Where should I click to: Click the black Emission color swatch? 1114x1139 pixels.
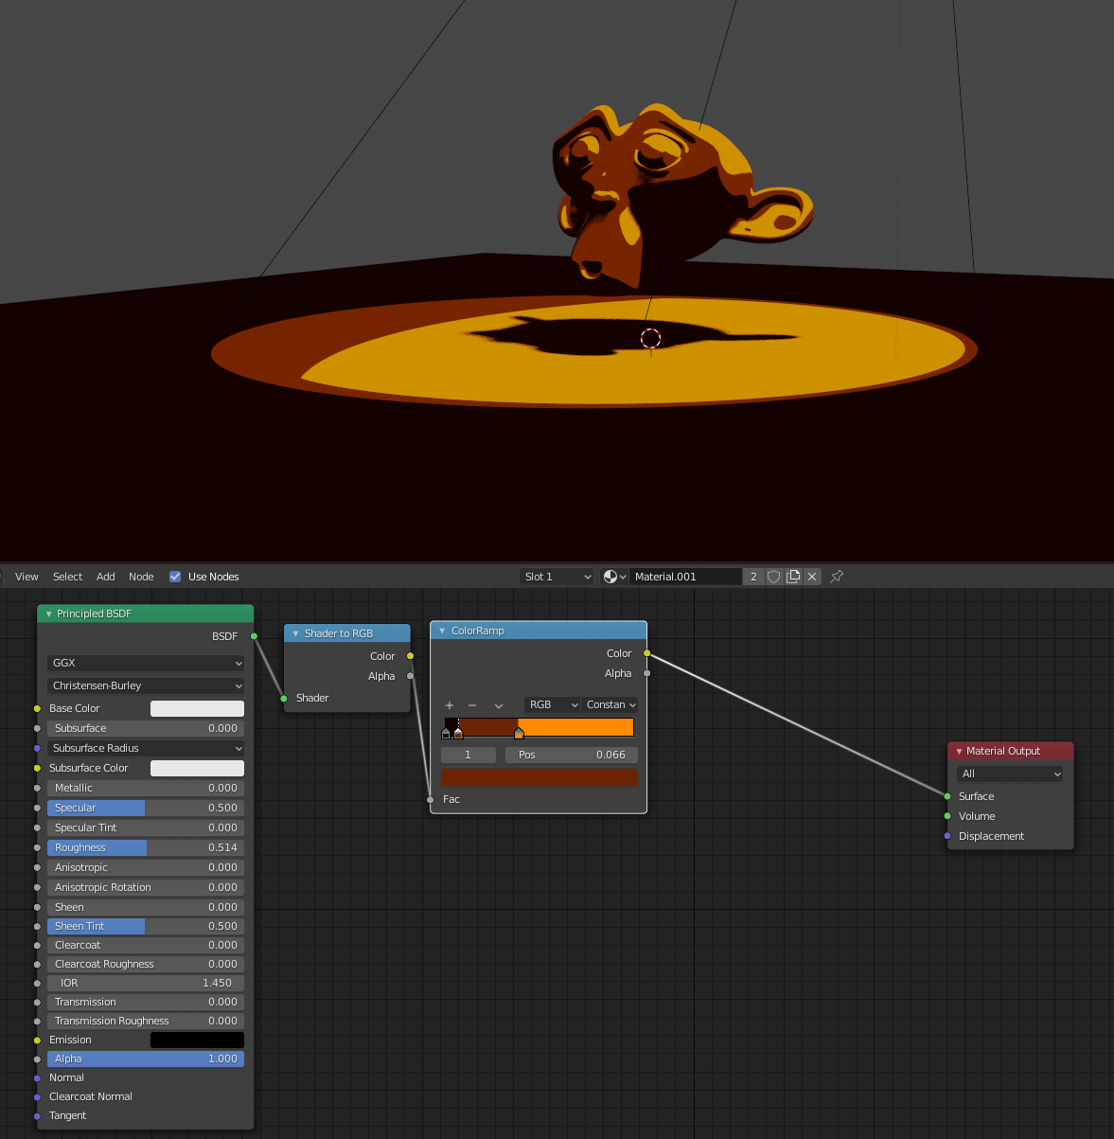[x=197, y=1040]
